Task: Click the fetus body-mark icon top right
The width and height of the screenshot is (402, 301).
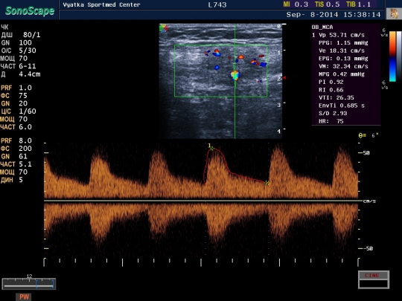Action: [x=394, y=13]
